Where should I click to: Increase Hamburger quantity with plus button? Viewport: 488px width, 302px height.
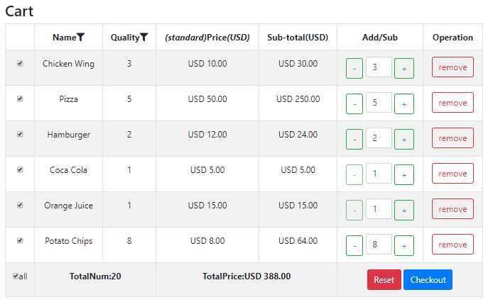tap(404, 139)
